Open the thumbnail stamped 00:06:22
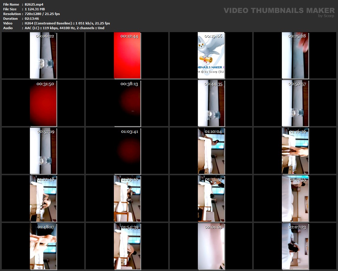Image resolution: width=338 pixels, height=271 pixels. click(43, 55)
